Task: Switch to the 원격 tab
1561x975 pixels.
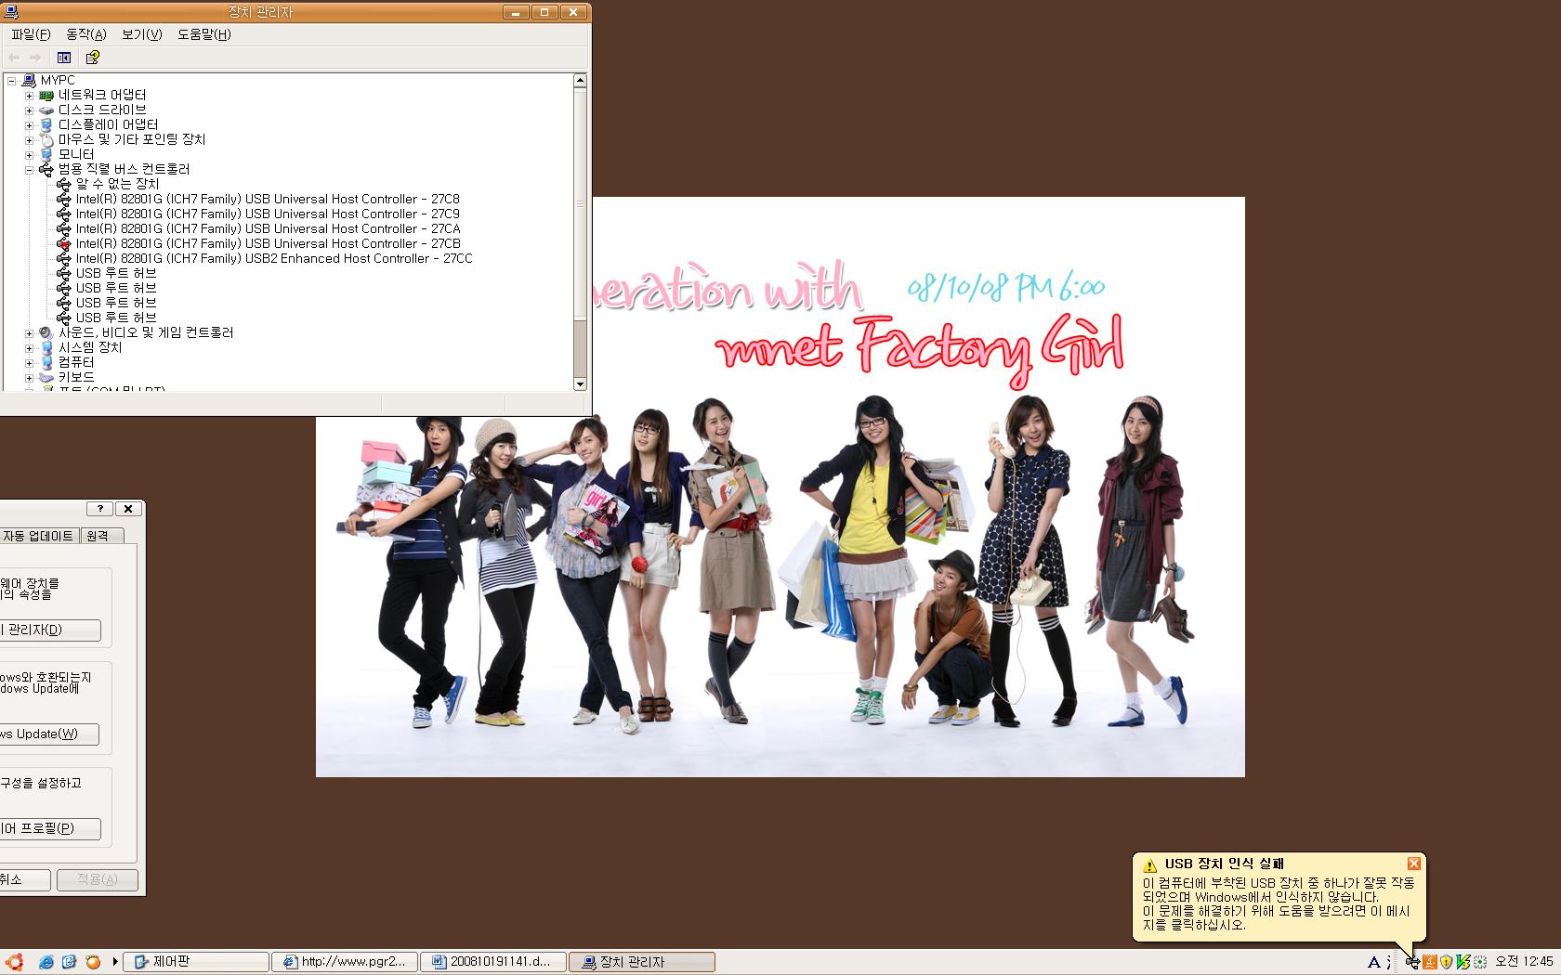Action: click(x=100, y=536)
